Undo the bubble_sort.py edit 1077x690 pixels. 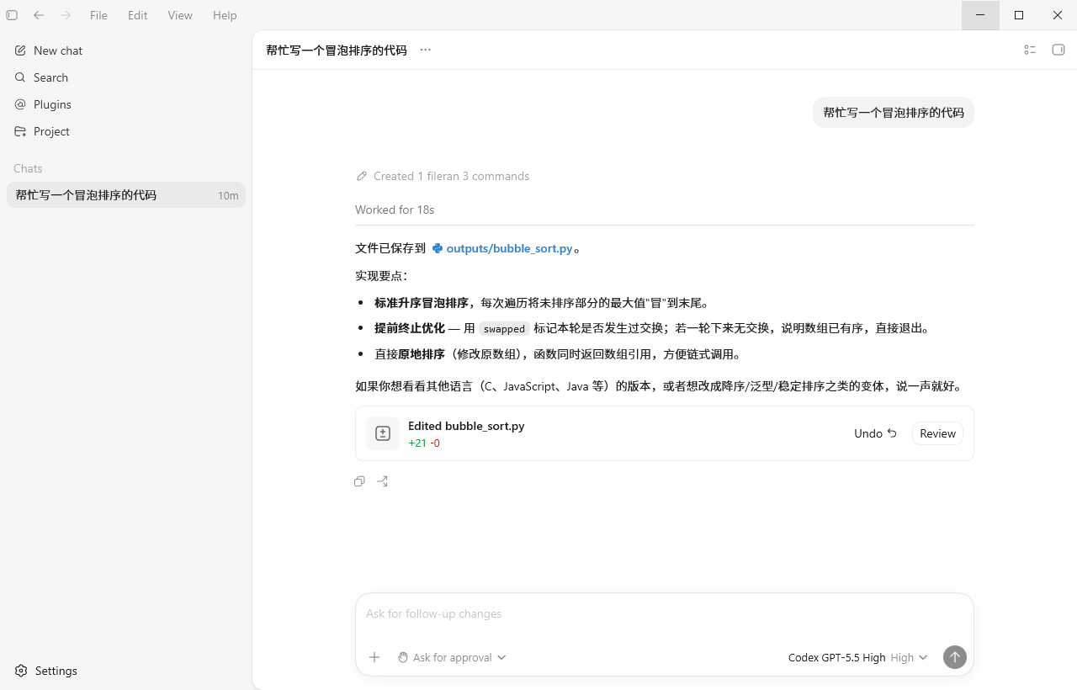(876, 433)
